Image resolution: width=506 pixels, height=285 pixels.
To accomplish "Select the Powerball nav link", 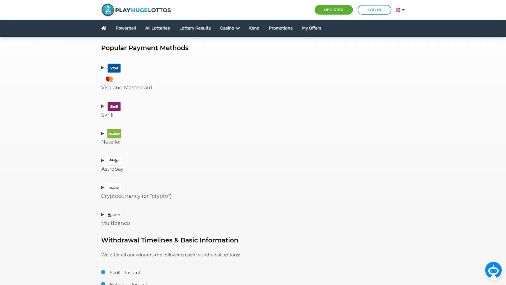I will [126, 28].
